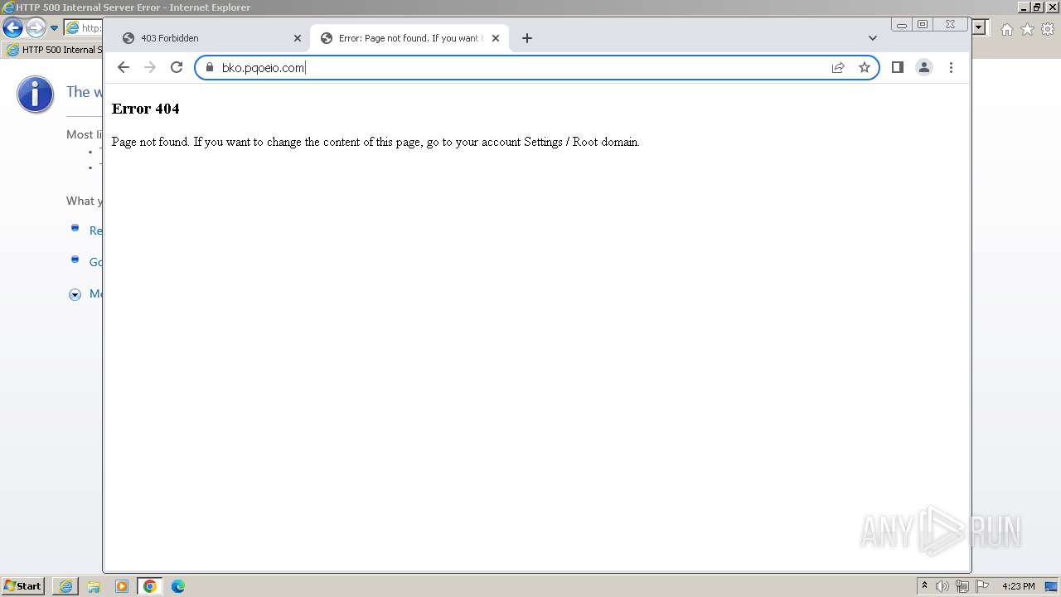Reload the bko.pqoeio.com page
This screenshot has width=1061, height=597.
coord(177,67)
